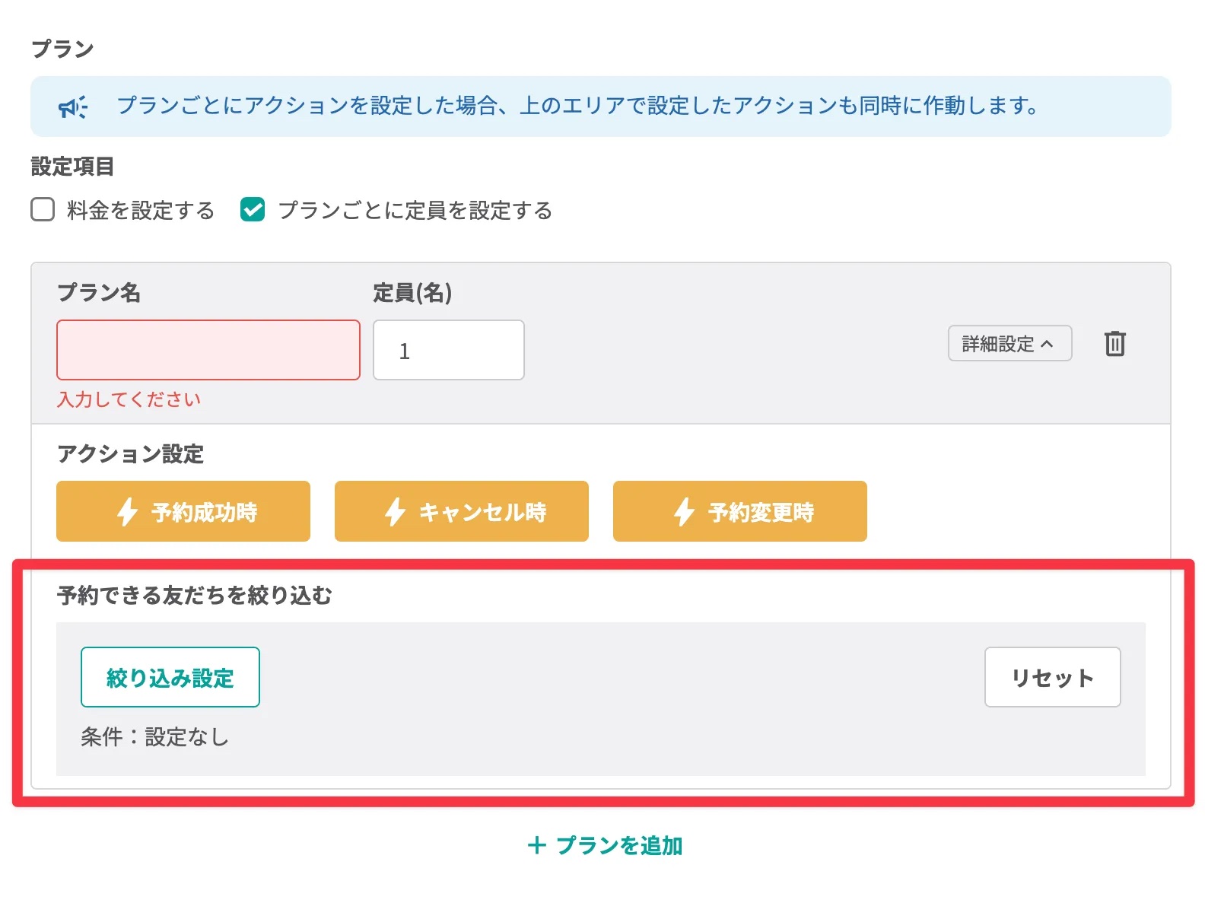Click the 定員(名) number field
This screenshot has width=1205, height=919.
click(449, 350)
